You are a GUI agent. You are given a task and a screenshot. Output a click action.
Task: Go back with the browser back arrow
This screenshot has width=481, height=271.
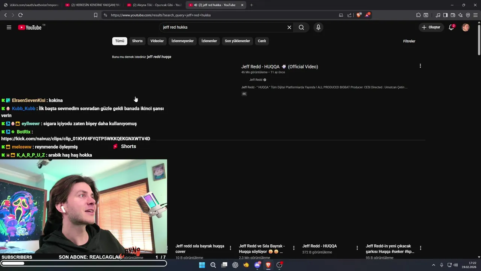coord(6,15)
